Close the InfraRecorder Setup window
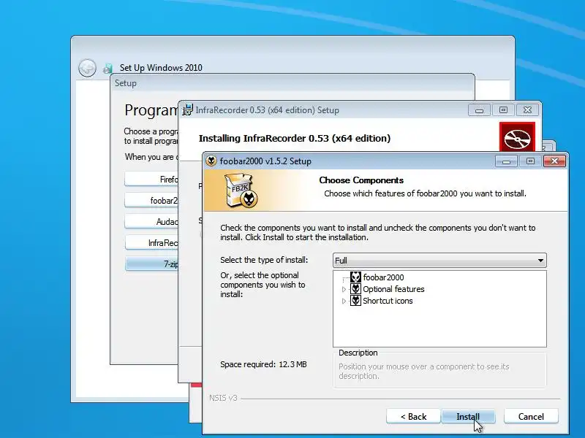 pos(527,110)
